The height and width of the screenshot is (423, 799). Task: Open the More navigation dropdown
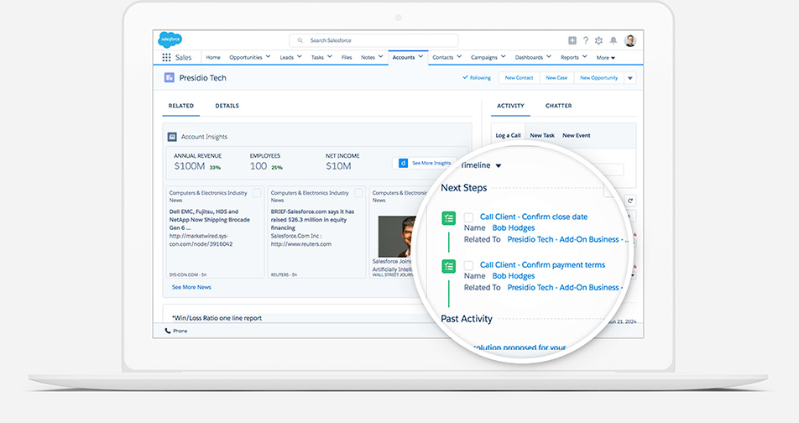pos(605,58)
